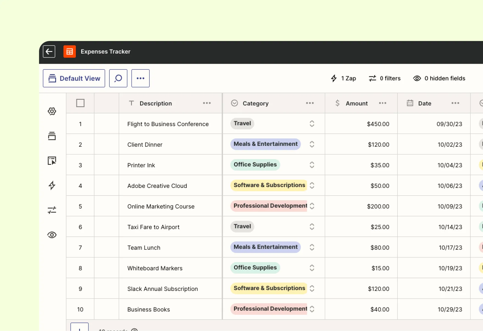Open the Zaps lightning icon in the sidebar
Image resolution: width=483 pixels, height=331 pixels.
tap(52, 185)
